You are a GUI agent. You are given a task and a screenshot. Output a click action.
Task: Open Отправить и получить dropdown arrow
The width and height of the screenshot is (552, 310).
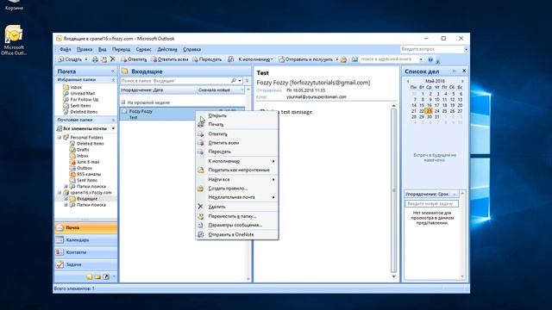tap(337, 59)
